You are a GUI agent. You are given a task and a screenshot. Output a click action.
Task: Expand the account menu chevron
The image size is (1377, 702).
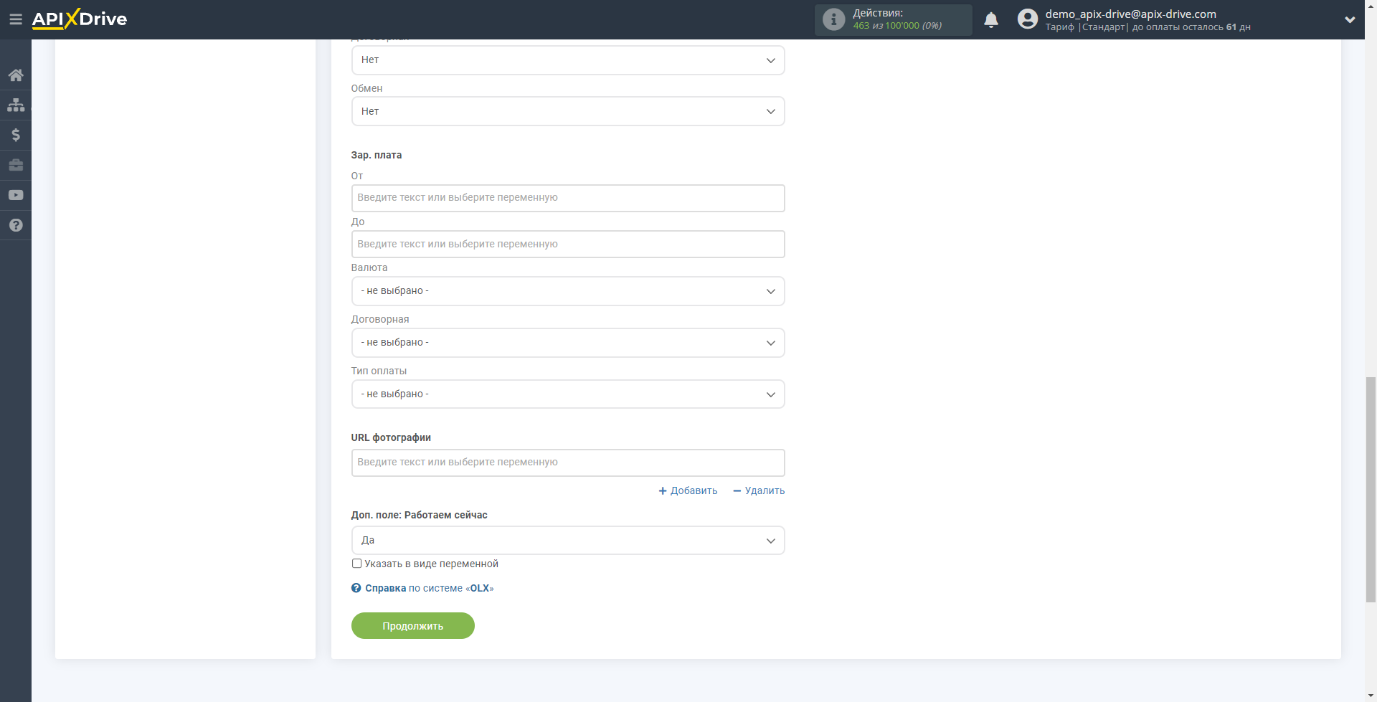1350,20
